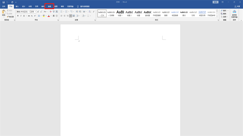243x136 pixels.
Task: Open the 选择 (Select) dropdown
Action: coord(224,17)
